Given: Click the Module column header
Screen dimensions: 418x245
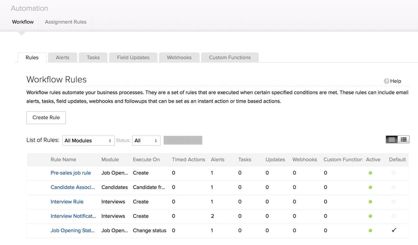Looking at the screenshot, I should (110, 159).
